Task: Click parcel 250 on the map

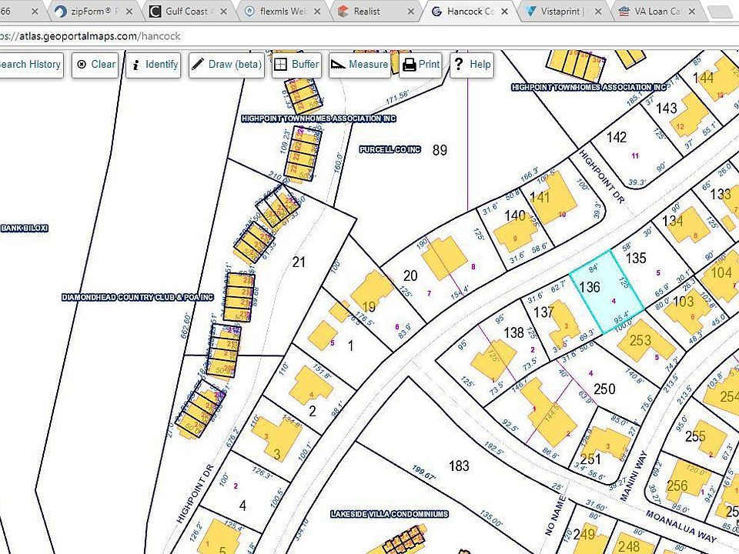Action: pyautogui.click(x=604, y=389)
